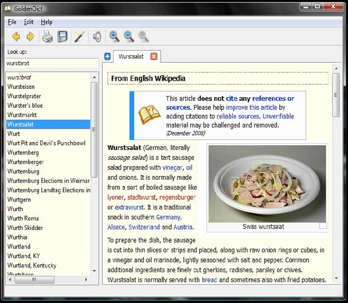
Task: Click the article vertical scrollbar thumb
Action: pyautogui.click(x=336, y=95)
